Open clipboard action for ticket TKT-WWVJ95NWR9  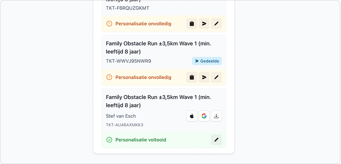tap(192, 77)
